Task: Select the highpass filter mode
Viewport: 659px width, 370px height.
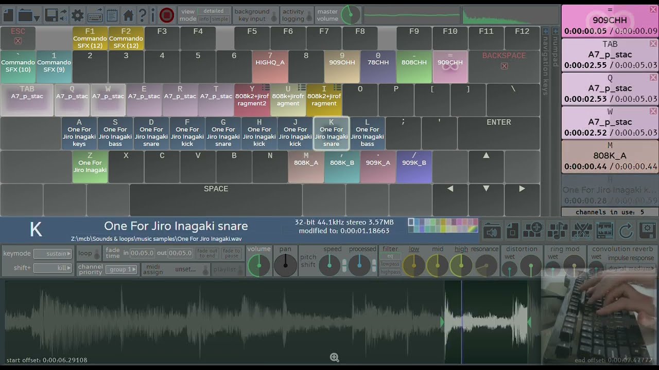Action: (x=390, y=272)
